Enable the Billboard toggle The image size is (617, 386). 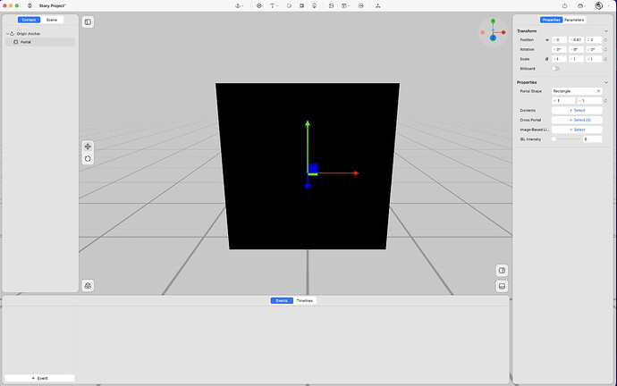[556, 69]
